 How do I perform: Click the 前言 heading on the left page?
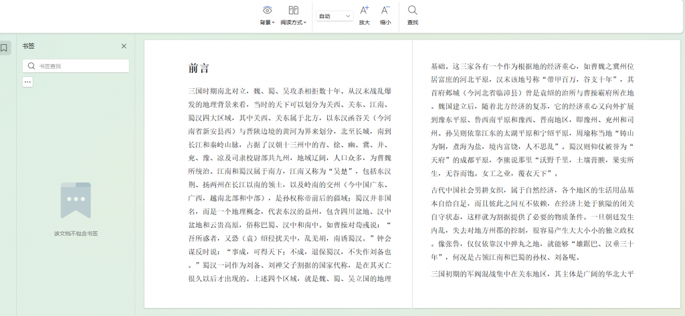click(199, 68)
